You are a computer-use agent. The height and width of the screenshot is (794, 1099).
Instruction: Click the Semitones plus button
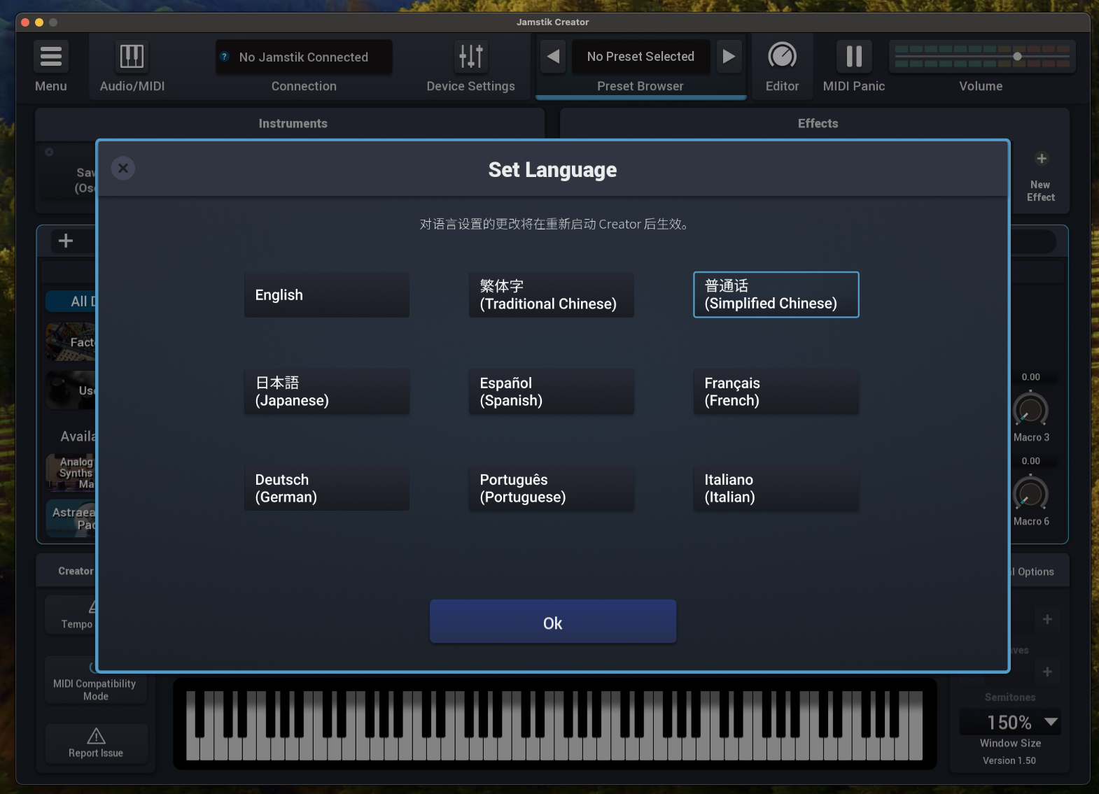pos(1048,672)
